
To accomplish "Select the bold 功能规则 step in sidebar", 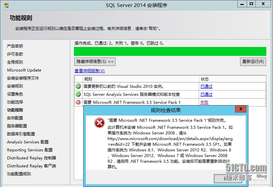I will pos(15,110).
